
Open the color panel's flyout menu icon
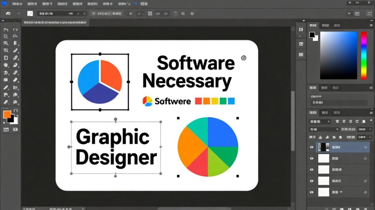(371, 26)
